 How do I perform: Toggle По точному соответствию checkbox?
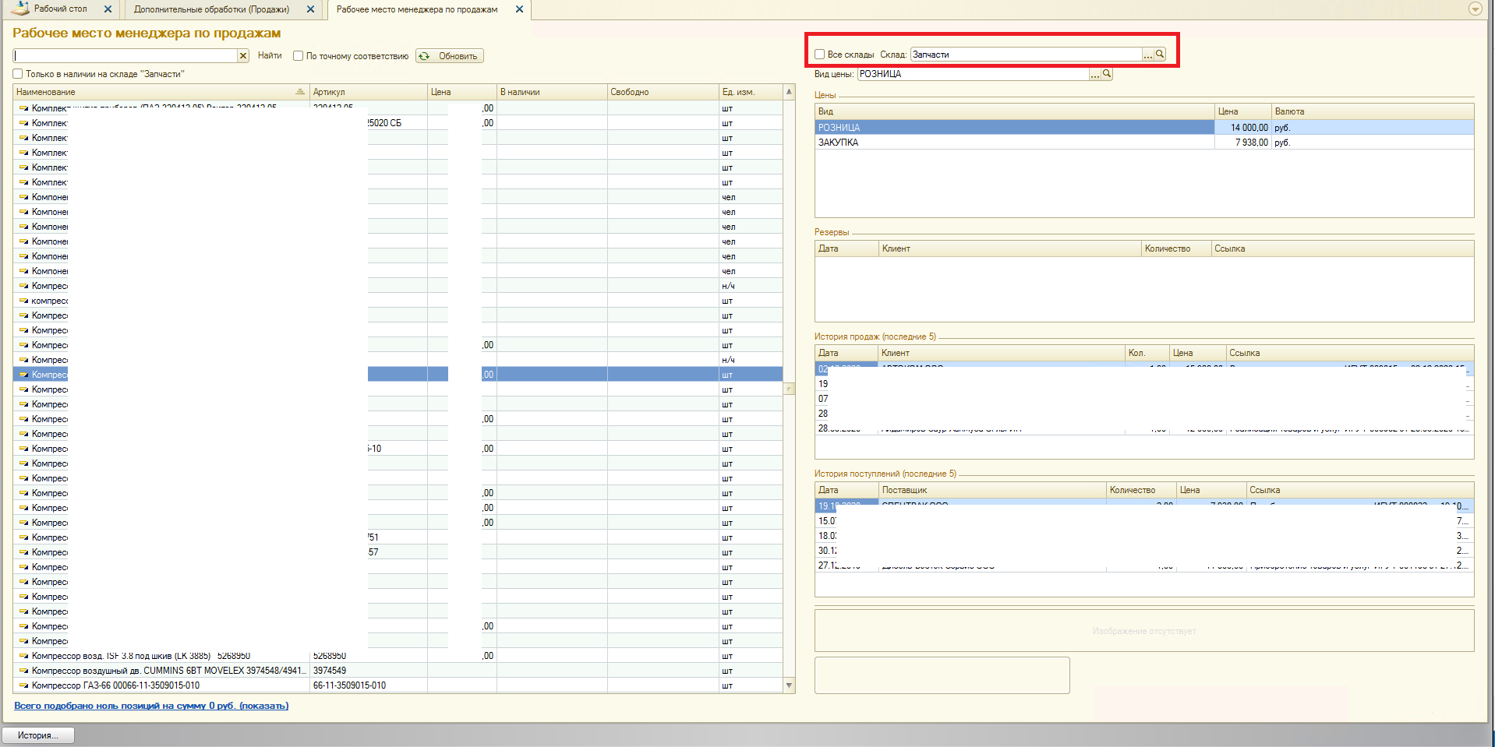click(x=298, y=56)
